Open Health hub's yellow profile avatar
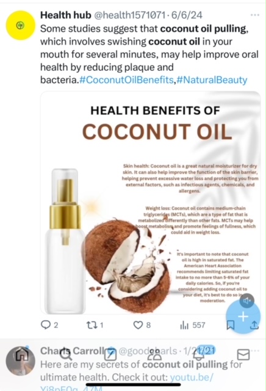This screenshot has height=391, width=266. [20, 25]
